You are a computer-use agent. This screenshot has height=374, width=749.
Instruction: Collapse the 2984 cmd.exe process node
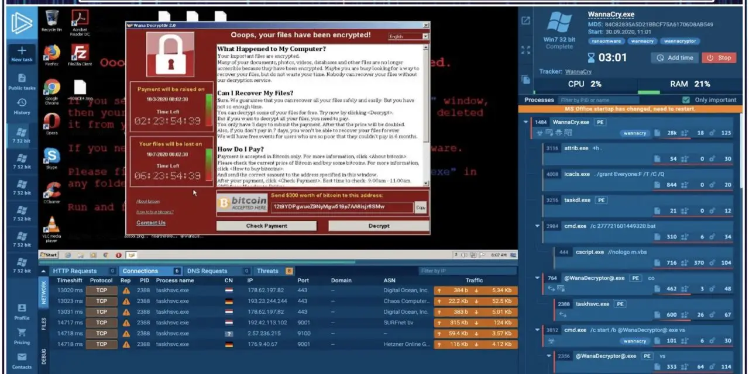[x=538, y=226]
